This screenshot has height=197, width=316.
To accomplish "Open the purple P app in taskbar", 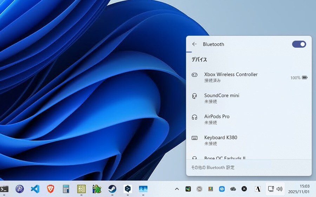I will pos(20,189).
